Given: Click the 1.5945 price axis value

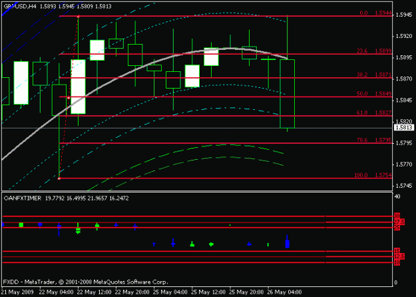Looking at the screenshot, I should point(404,15).
